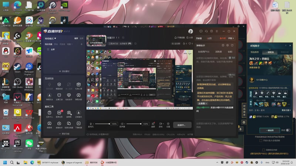Mute the 扬声器 speaker icon

click(122, 124)
